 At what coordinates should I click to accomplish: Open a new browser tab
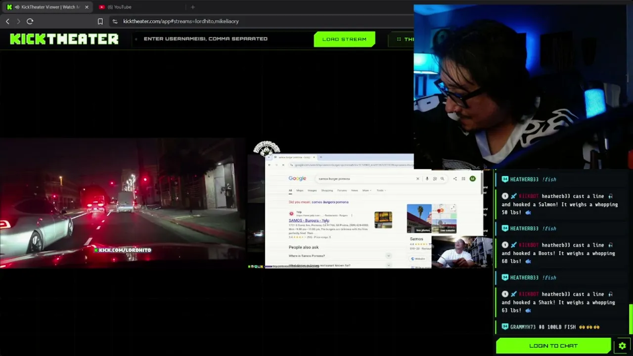[193, 7]
